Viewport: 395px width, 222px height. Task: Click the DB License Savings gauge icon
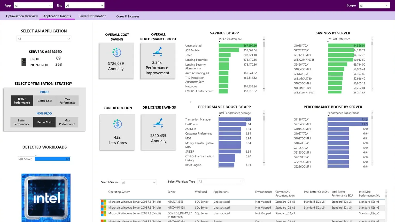(158, 123)
